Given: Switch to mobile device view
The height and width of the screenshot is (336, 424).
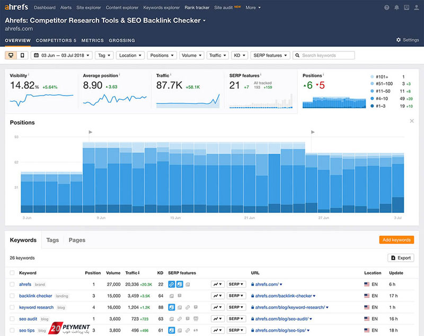Looking at the screenshot, I should (x=22, y=55).
